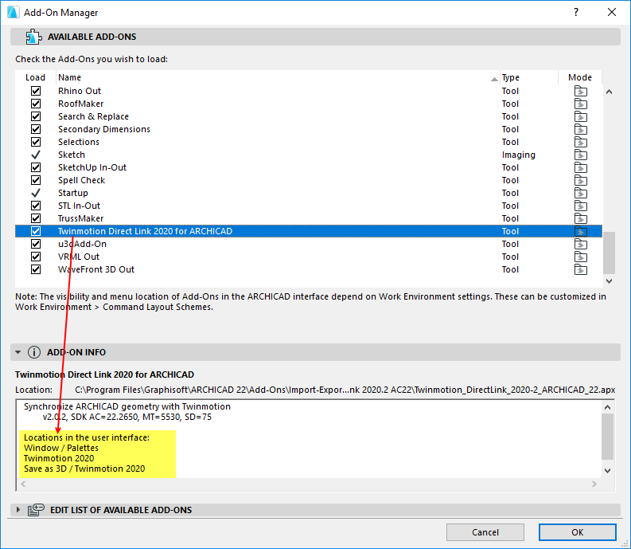Click the mode folder icon for Twinmotion Direct Link

point(580,231)
